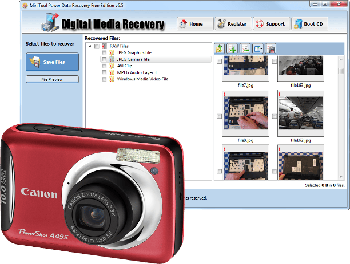Check the checkbox for file163.jpg

(275, 61)
